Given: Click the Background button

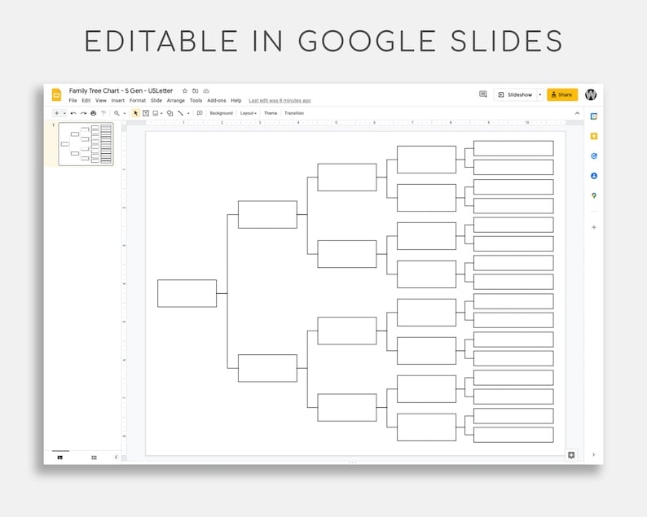Looking at the screenshot, I should 221,113.
